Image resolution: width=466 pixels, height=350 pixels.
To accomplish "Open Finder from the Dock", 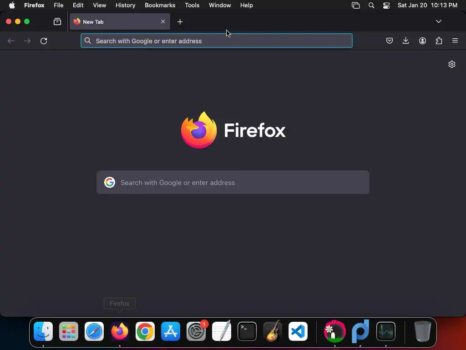I will click(43, 331).
